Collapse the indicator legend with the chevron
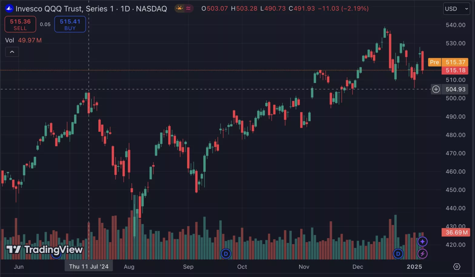This screenshot has width=475, height=277. pos(12,52)
